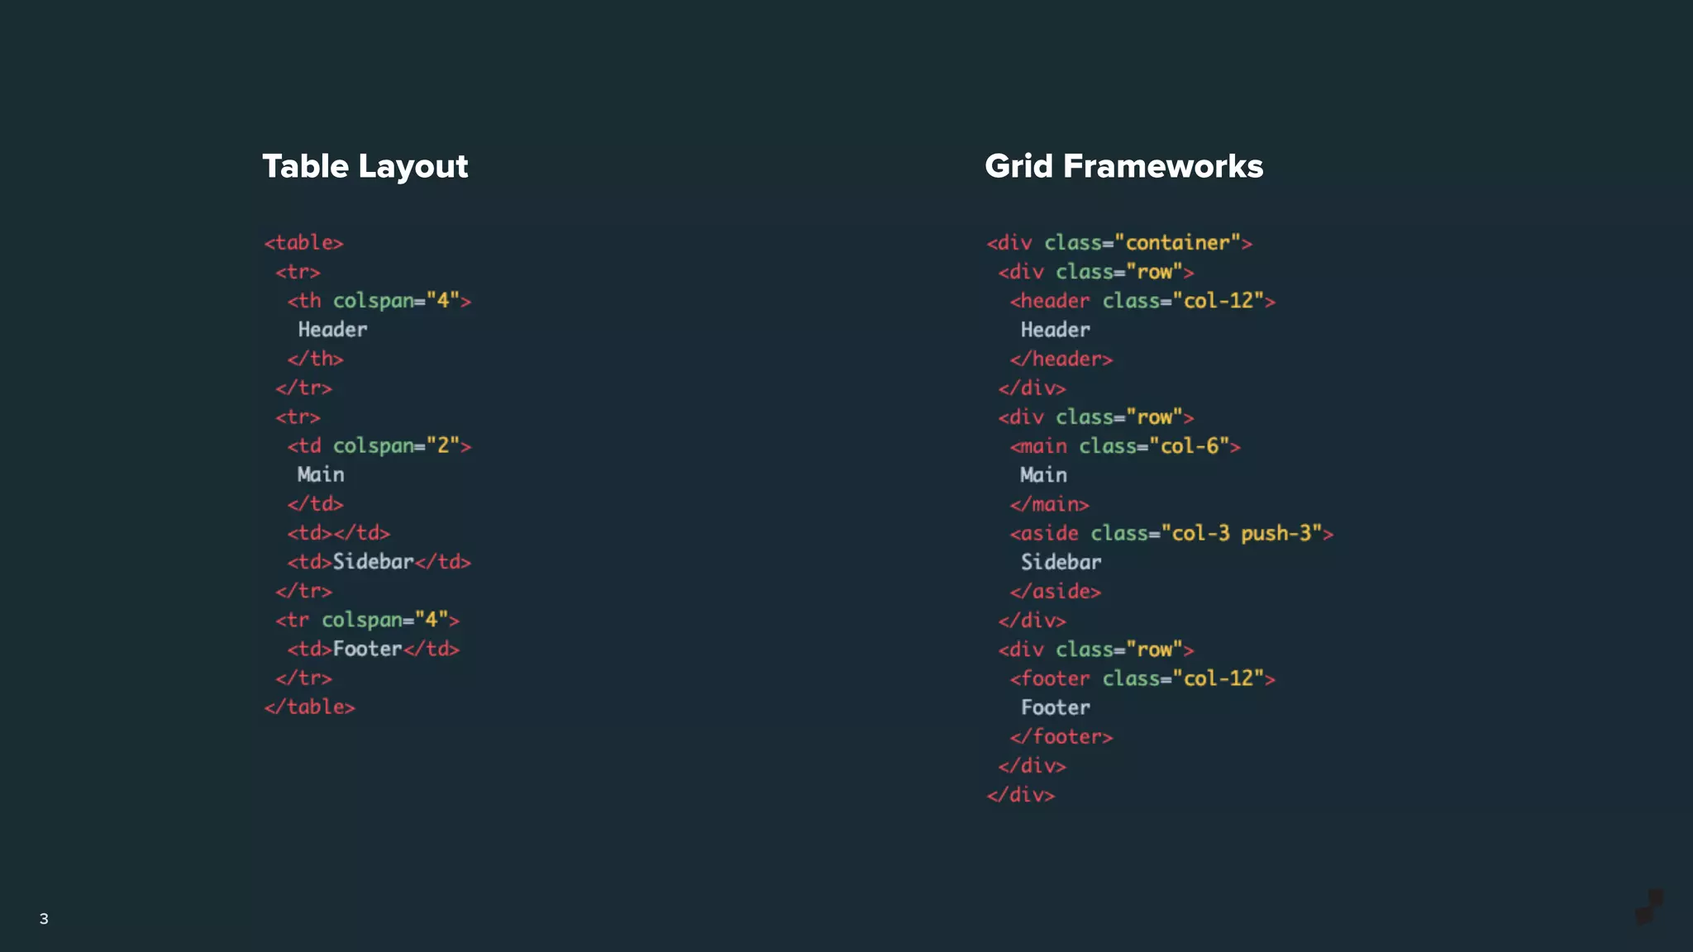The image size is (1693, 952).
Task: Click the </footer> closing tag
Action: tap(1061, 736)
